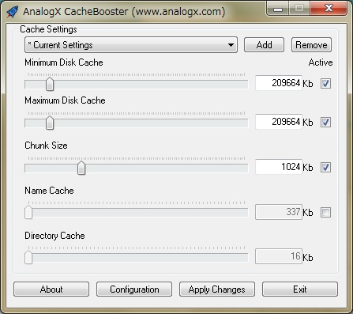Image resolution: width=353 pixels, height=314 pixels.
Task: Click the Directory Cache label
Action: 54,236
